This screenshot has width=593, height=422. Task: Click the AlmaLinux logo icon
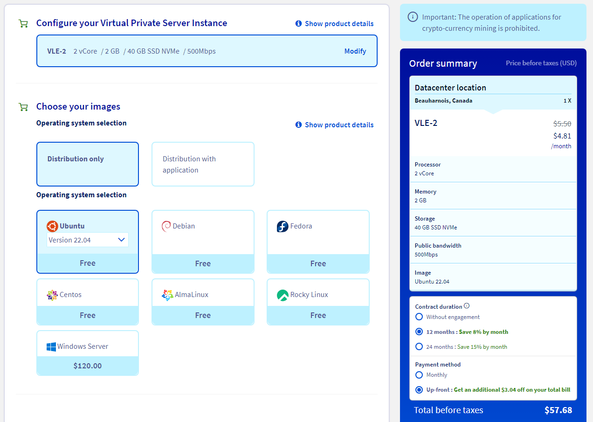click(167, 295)
